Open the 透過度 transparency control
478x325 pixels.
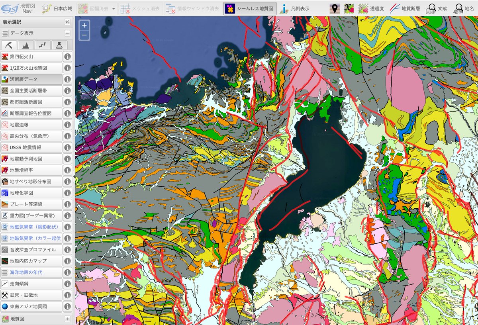point(371,8)
